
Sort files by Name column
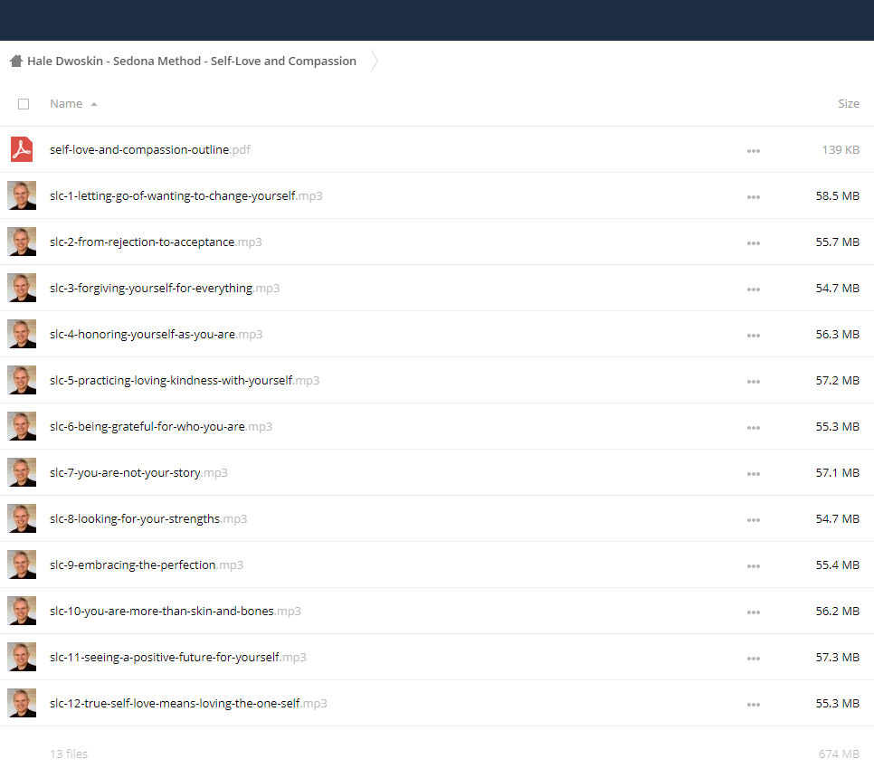click(x=66, y=104)
